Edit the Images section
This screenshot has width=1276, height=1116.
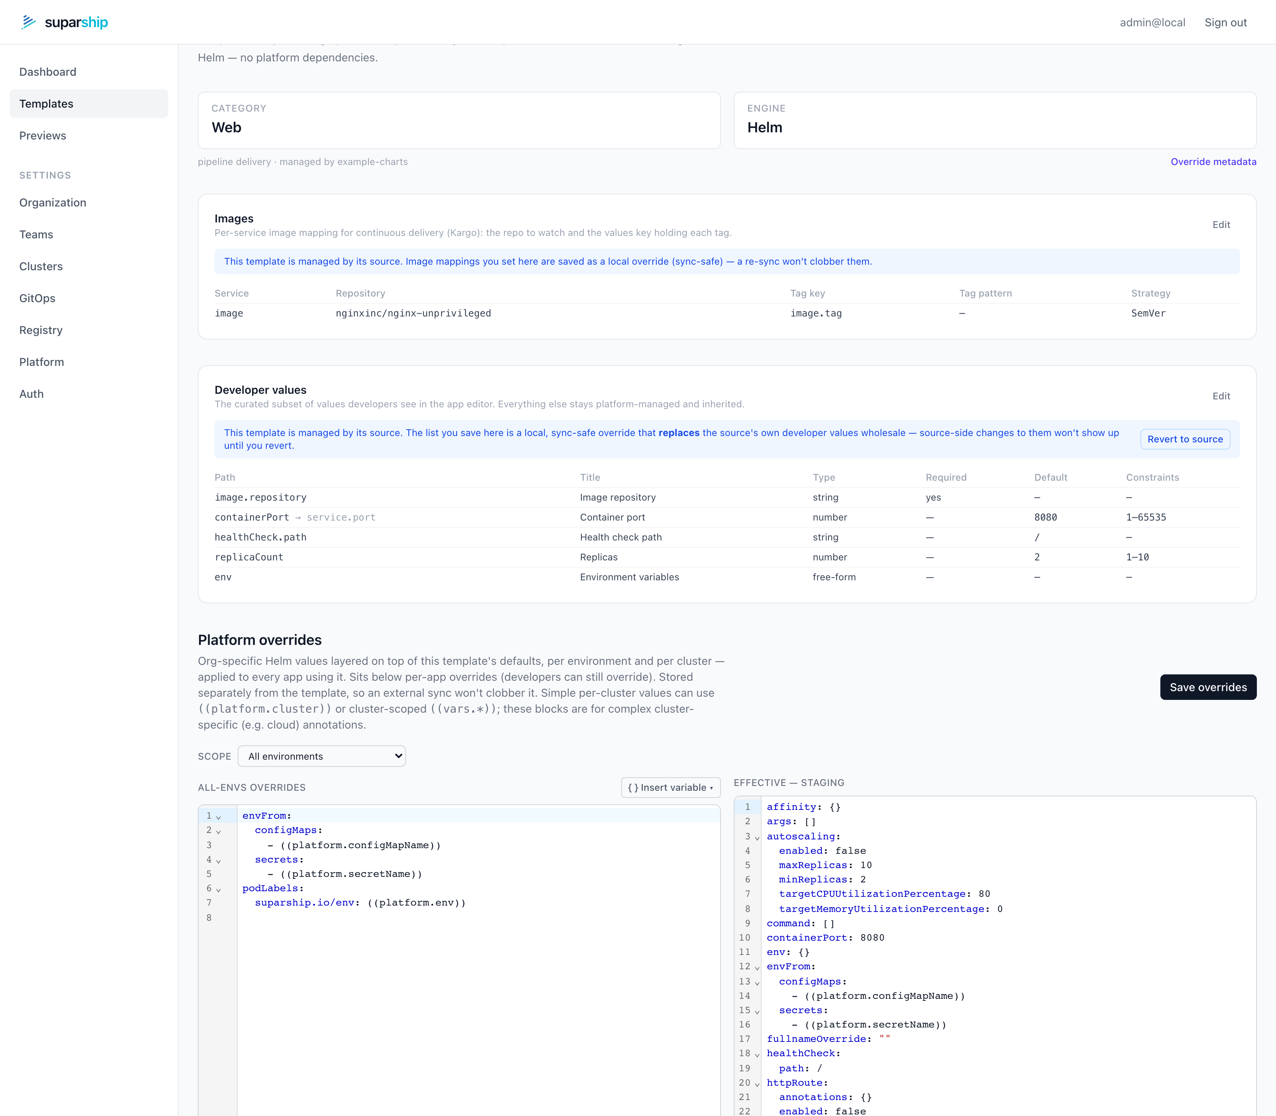(x=1221, y=224)
